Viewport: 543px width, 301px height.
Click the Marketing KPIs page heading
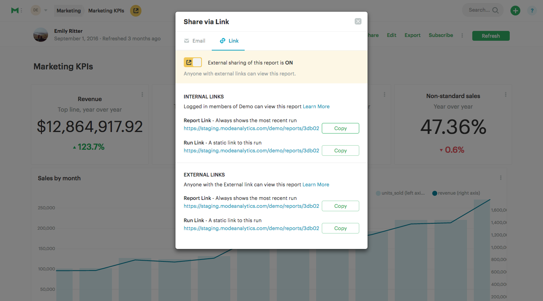click(x=63, y=66)
